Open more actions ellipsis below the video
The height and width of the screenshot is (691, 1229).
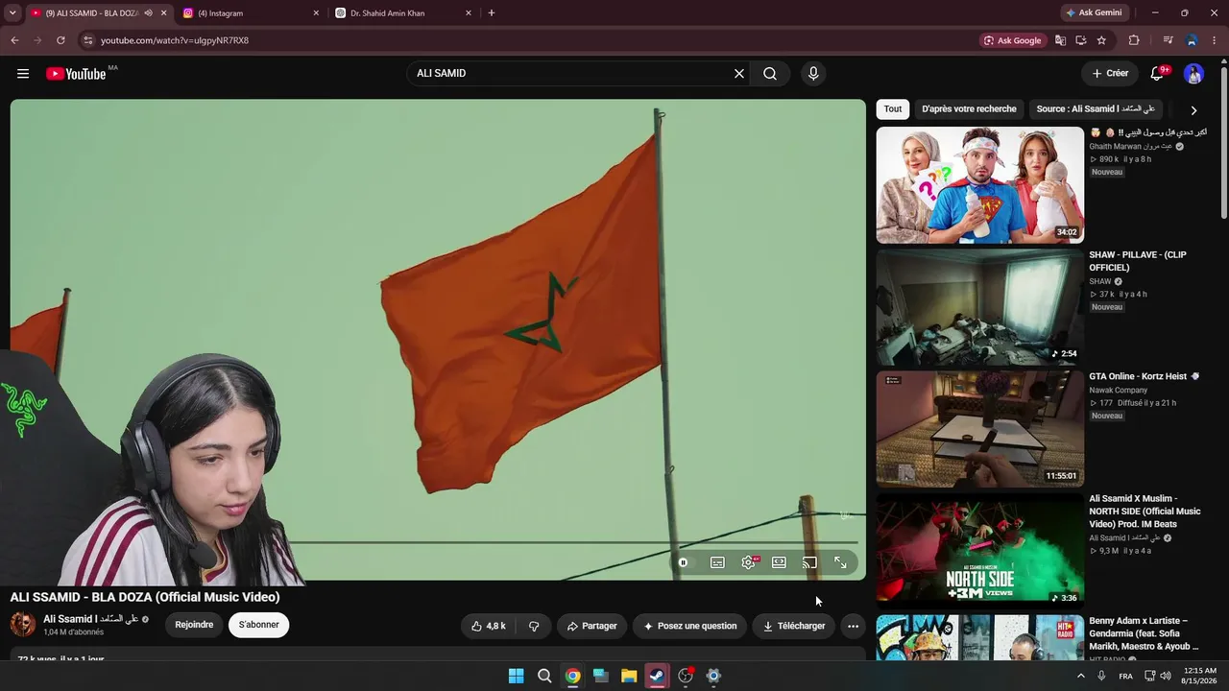point(853,626)
